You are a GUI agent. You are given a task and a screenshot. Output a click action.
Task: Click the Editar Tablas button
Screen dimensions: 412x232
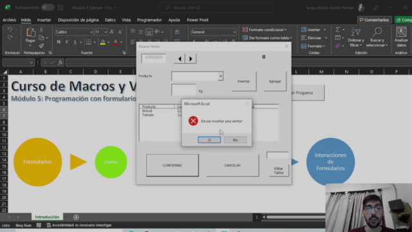point(279,170)
